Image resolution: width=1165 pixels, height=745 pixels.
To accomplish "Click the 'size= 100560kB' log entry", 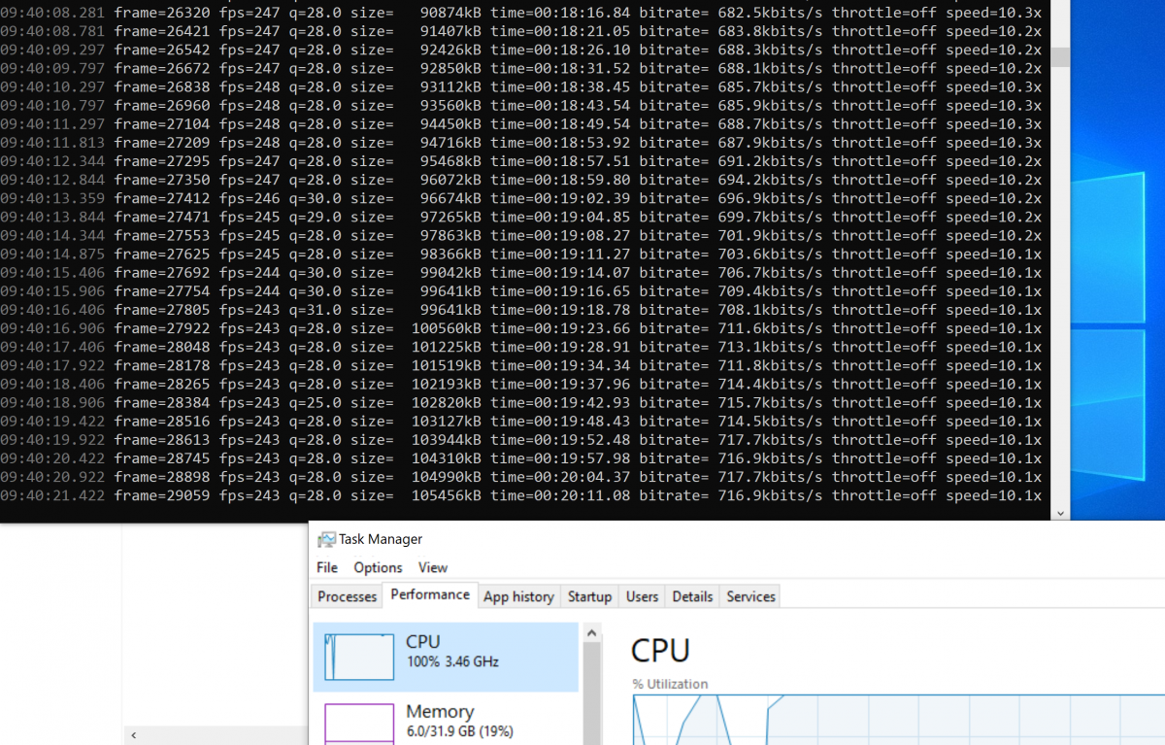I will coord(416,328).
